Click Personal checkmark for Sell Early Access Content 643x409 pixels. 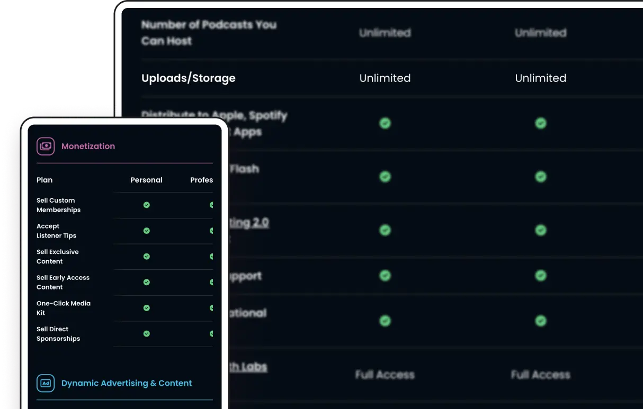point(147,282)
